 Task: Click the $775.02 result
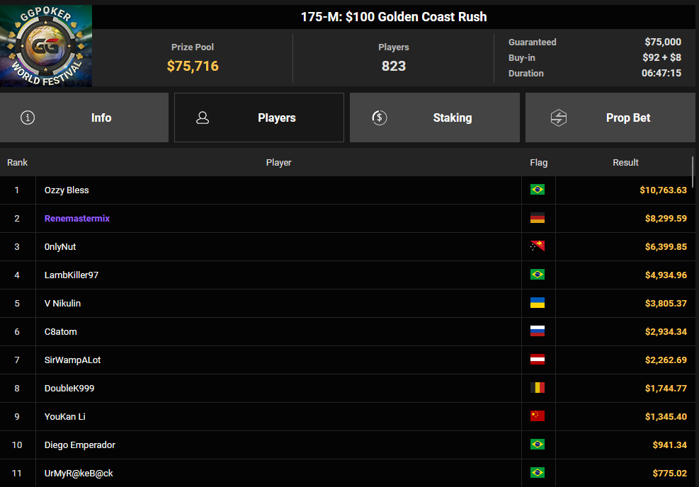pos(669,473)
